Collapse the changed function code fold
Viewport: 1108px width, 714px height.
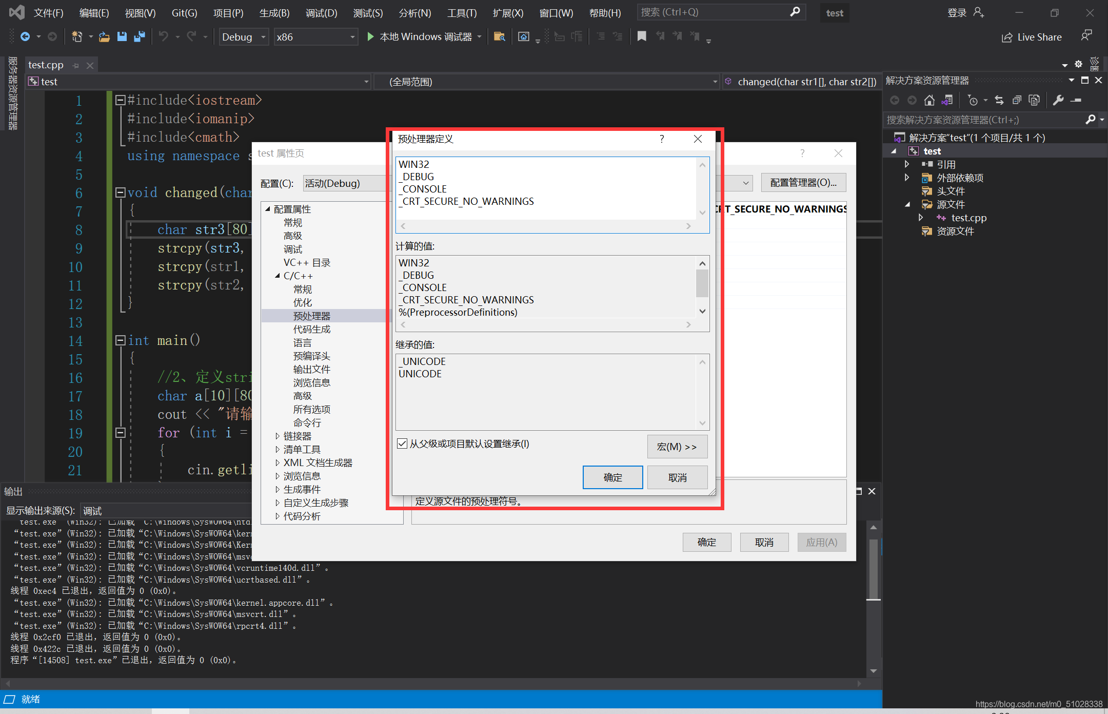point(121,192)
